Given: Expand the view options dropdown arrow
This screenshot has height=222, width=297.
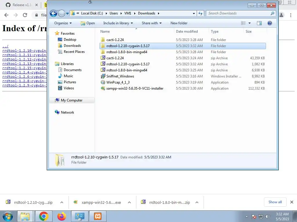Looking at the screenshot, I should (x=249, y=23).
